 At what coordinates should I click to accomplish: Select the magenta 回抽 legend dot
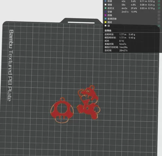(x=106, y=15)
